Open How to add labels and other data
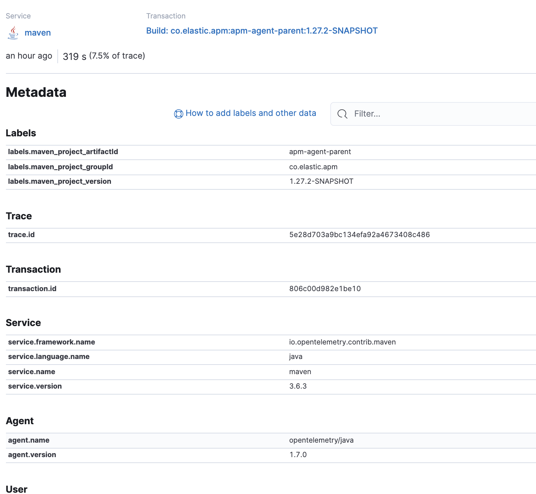This screenshot has width=536, height=494. pos(251,113)
